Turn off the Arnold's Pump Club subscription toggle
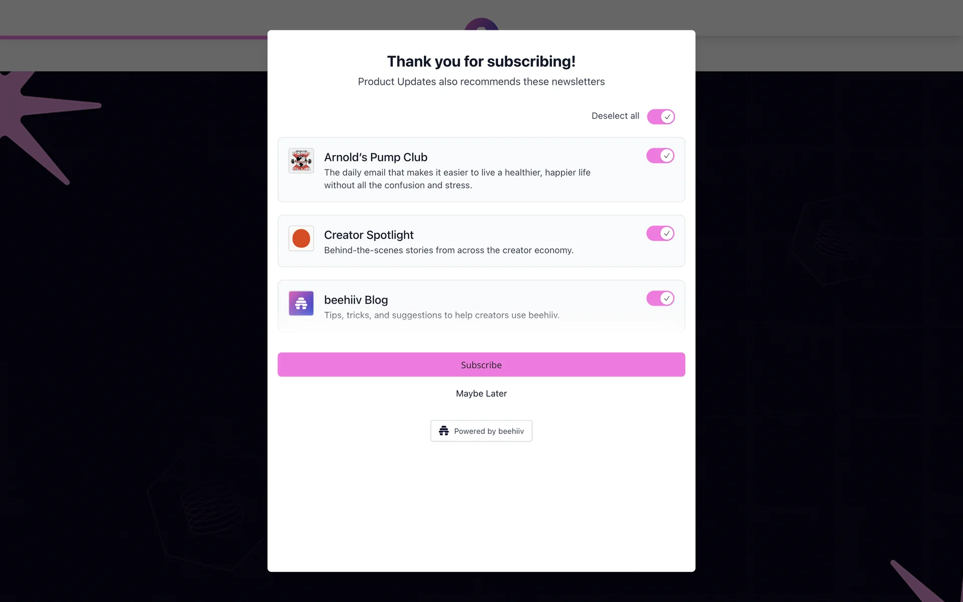Image resolution: width=963 pixels, height=602 pixels. (660, 156)
